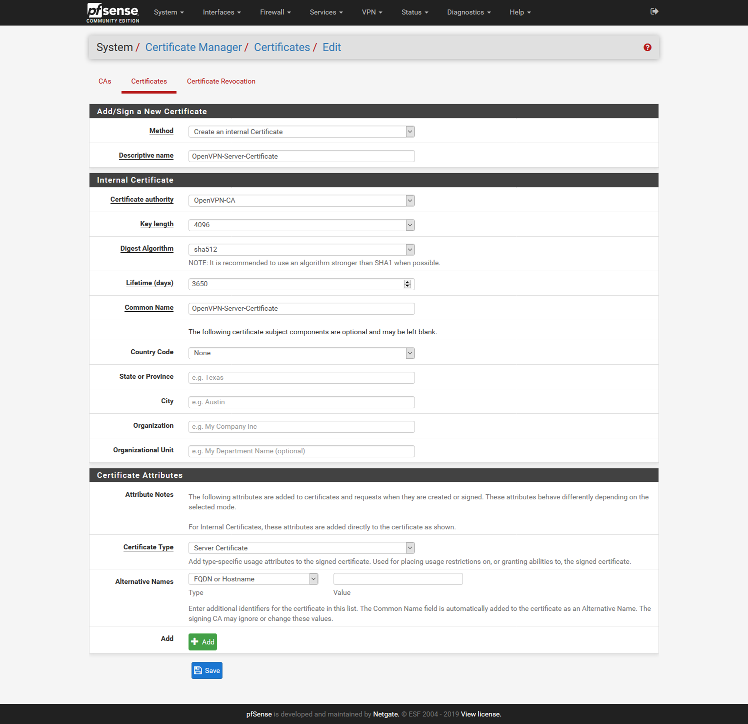Expand the Key length dropdown
748x724 pixels.
301,225
